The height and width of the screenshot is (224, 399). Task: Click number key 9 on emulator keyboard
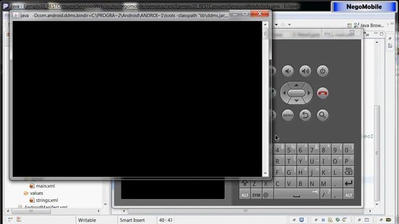(x=337, y=150)
